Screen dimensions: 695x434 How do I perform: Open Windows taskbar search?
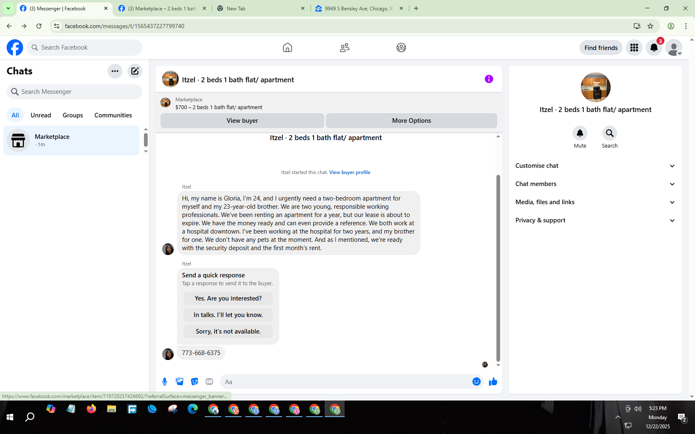click(x=30, y=417)
